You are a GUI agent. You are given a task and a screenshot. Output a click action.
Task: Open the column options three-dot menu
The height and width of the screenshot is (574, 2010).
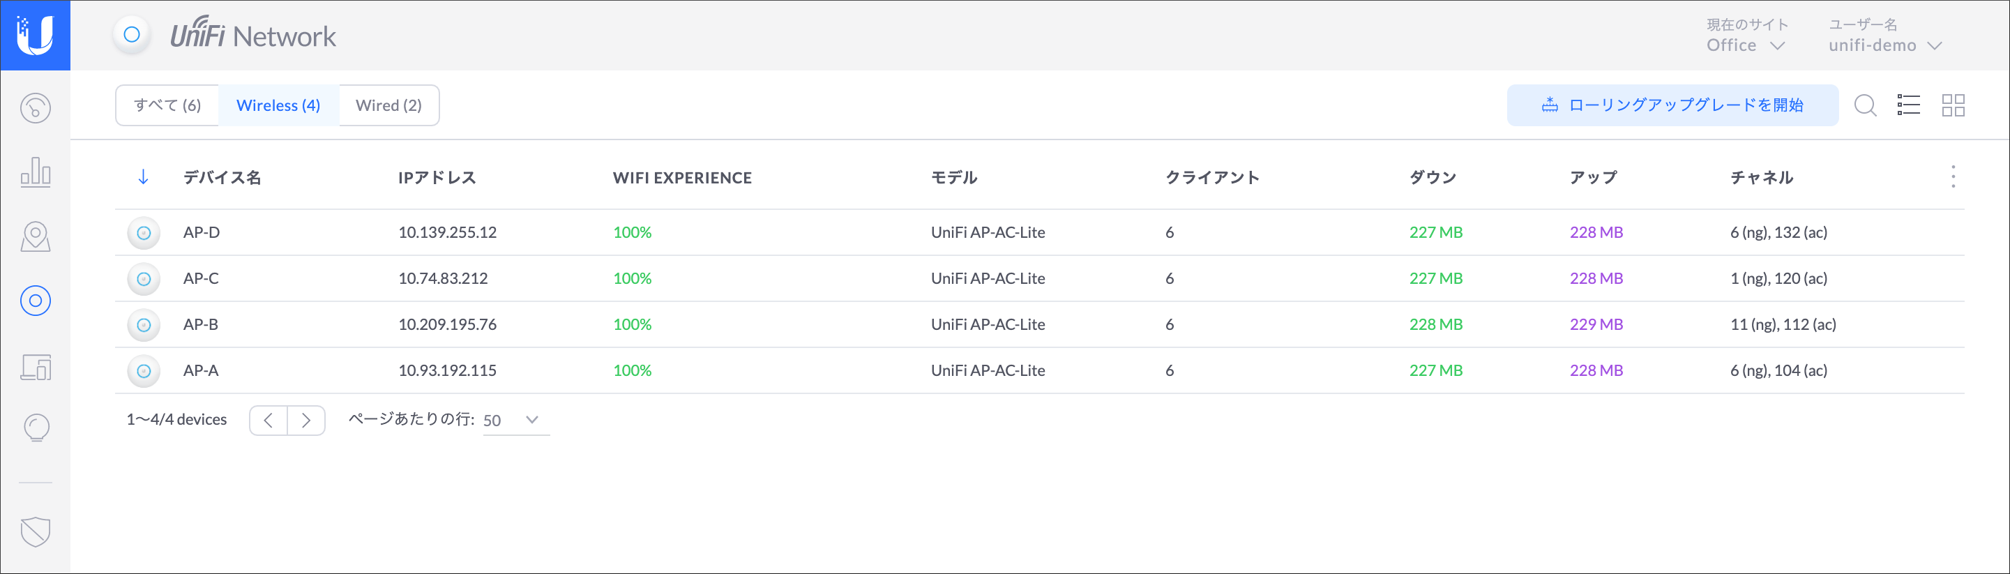1953,177
